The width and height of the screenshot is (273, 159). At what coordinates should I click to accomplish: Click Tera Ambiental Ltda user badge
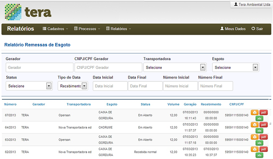[252, 5]
